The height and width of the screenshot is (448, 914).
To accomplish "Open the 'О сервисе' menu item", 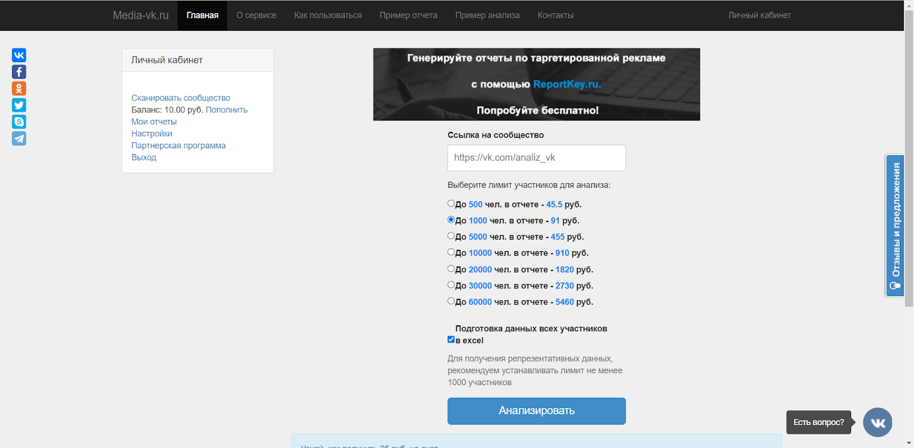I will 256,15.
